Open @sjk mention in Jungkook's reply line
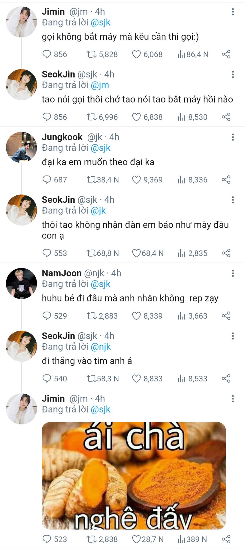The height and width of the screenshot is (549, 245). point(101,148)
